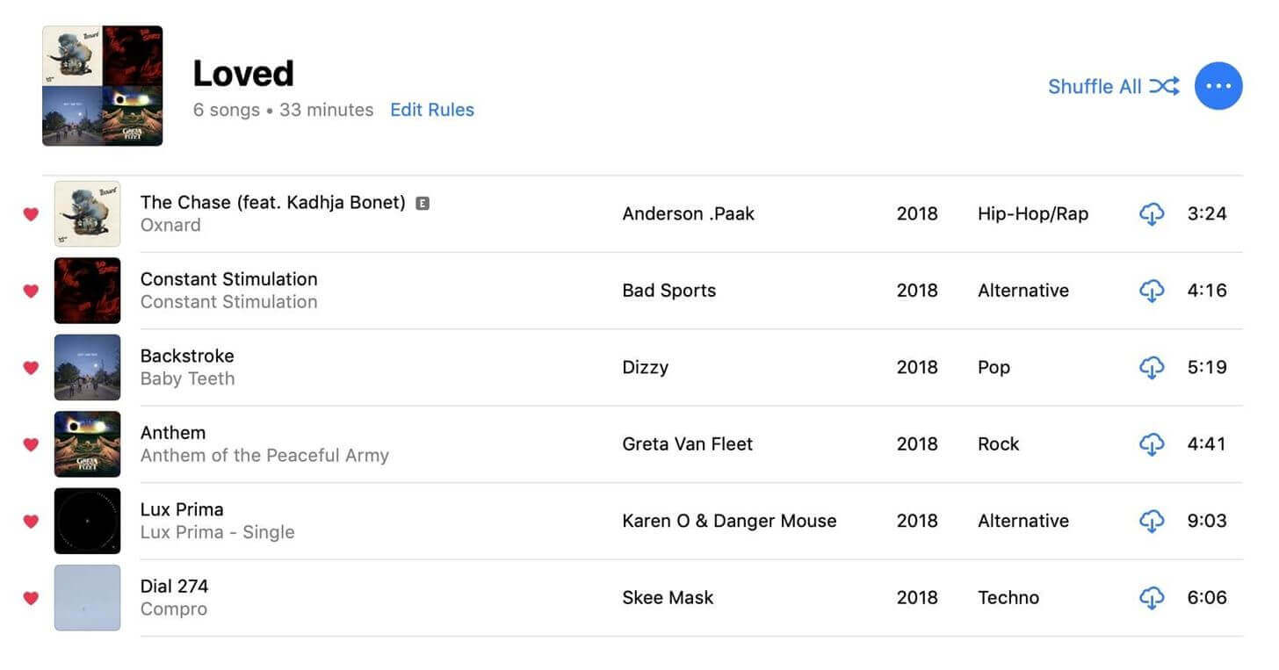
Task: Click the Loved playlist cover artwork
Action: [102, 86]
